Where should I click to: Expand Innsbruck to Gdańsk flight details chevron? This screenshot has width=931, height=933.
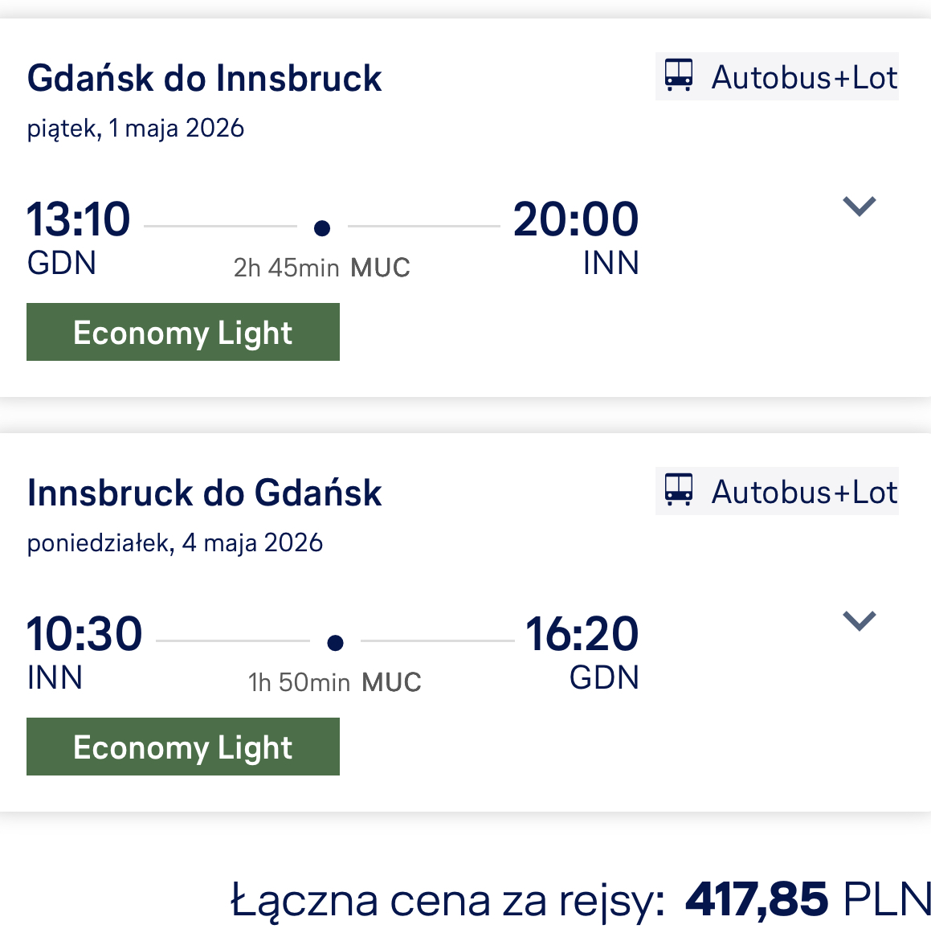[859, 620]
